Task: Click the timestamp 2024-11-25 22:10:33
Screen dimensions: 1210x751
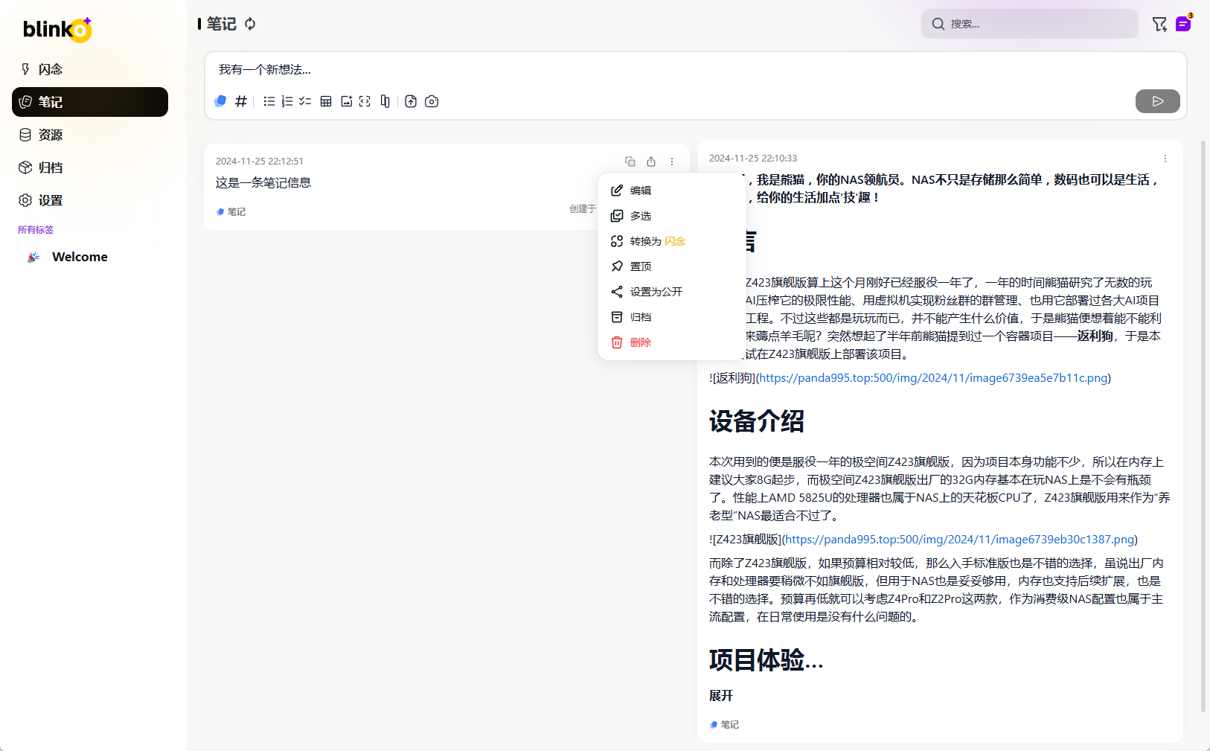Action: [753, 159]
